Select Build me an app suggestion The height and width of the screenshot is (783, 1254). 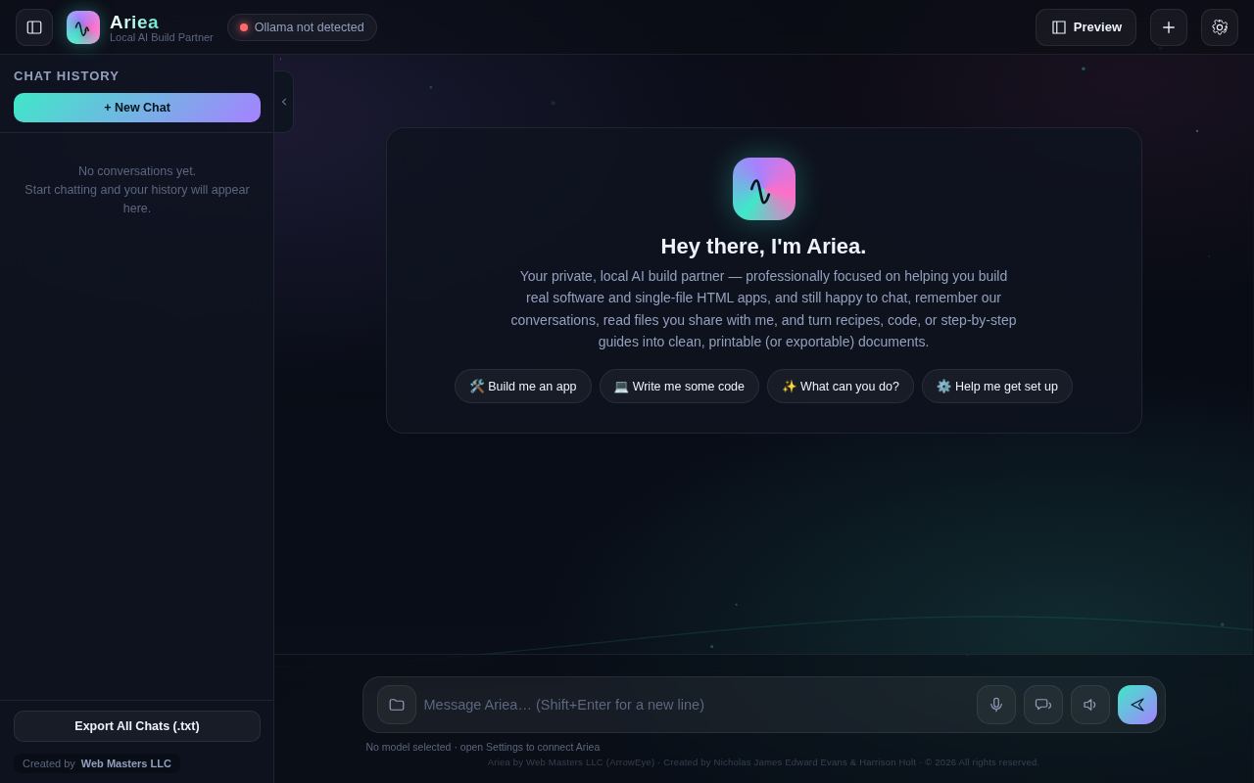(x=523, y=387)
